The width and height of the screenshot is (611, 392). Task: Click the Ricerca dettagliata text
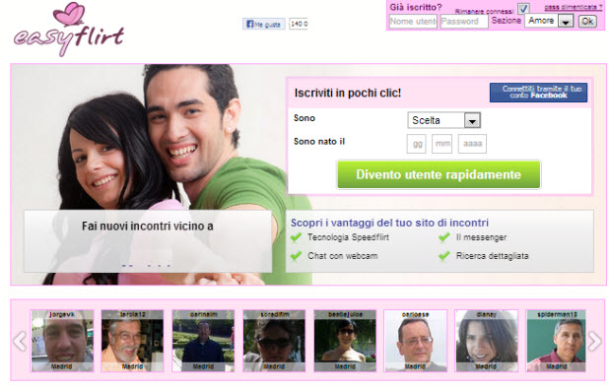coord(492,256)
